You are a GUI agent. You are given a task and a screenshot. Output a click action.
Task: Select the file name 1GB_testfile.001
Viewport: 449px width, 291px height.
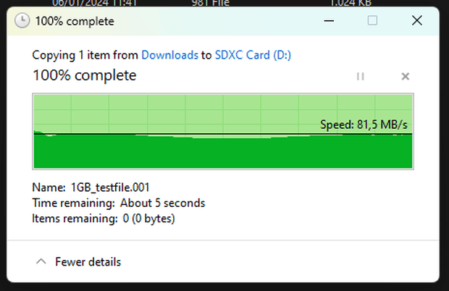(110, 187)
